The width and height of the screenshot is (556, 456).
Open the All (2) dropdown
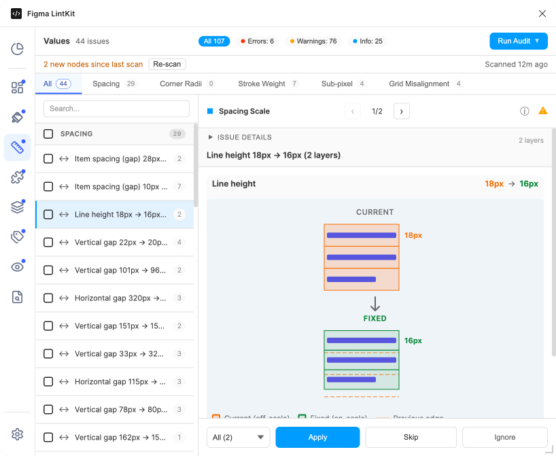tap(238, 437)
